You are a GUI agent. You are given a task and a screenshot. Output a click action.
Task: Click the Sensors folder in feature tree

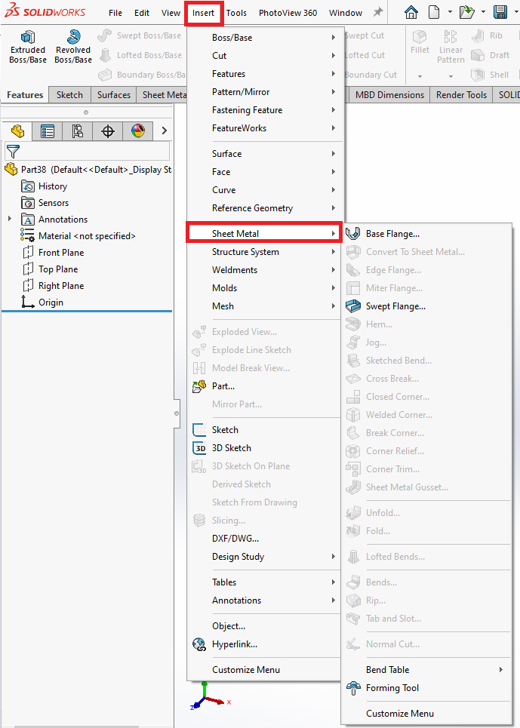[x=45, y=203]
